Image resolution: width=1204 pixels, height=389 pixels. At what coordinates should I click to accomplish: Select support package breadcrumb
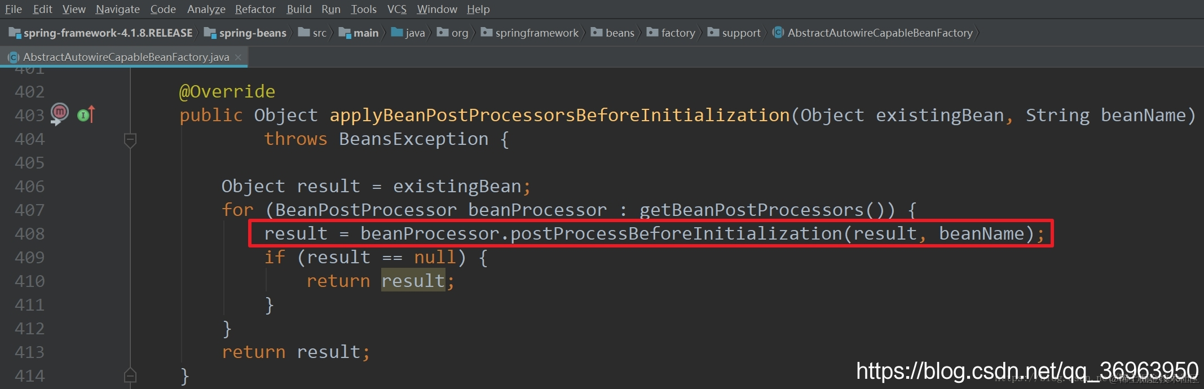(734, 33)
